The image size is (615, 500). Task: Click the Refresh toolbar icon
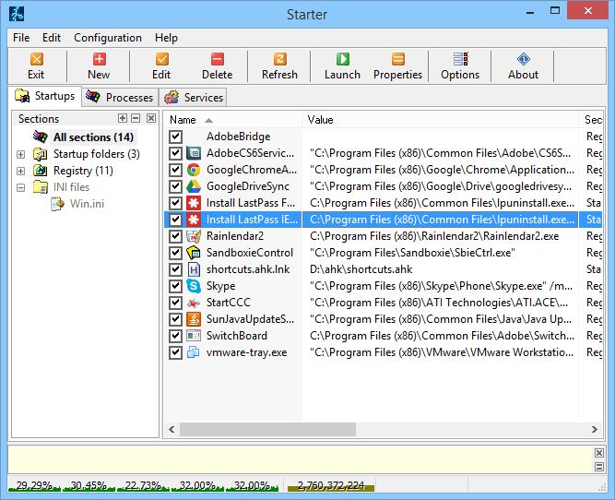(279, 65)
